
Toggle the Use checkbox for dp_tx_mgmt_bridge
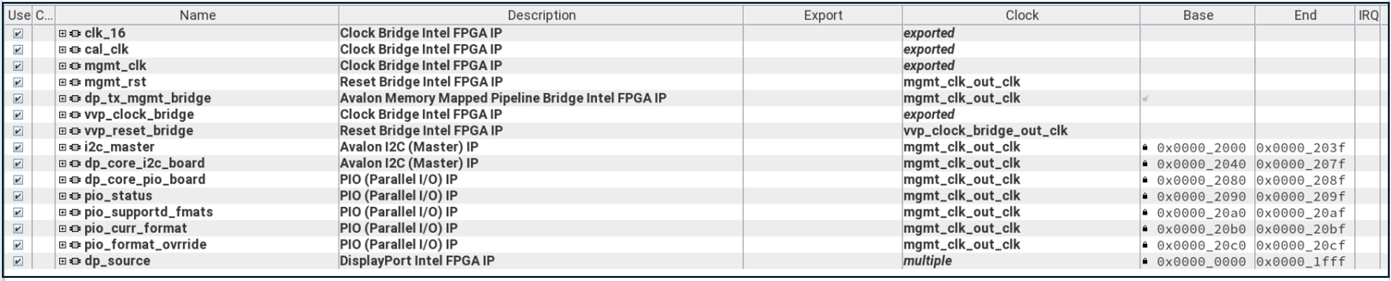tap(18, 99)
